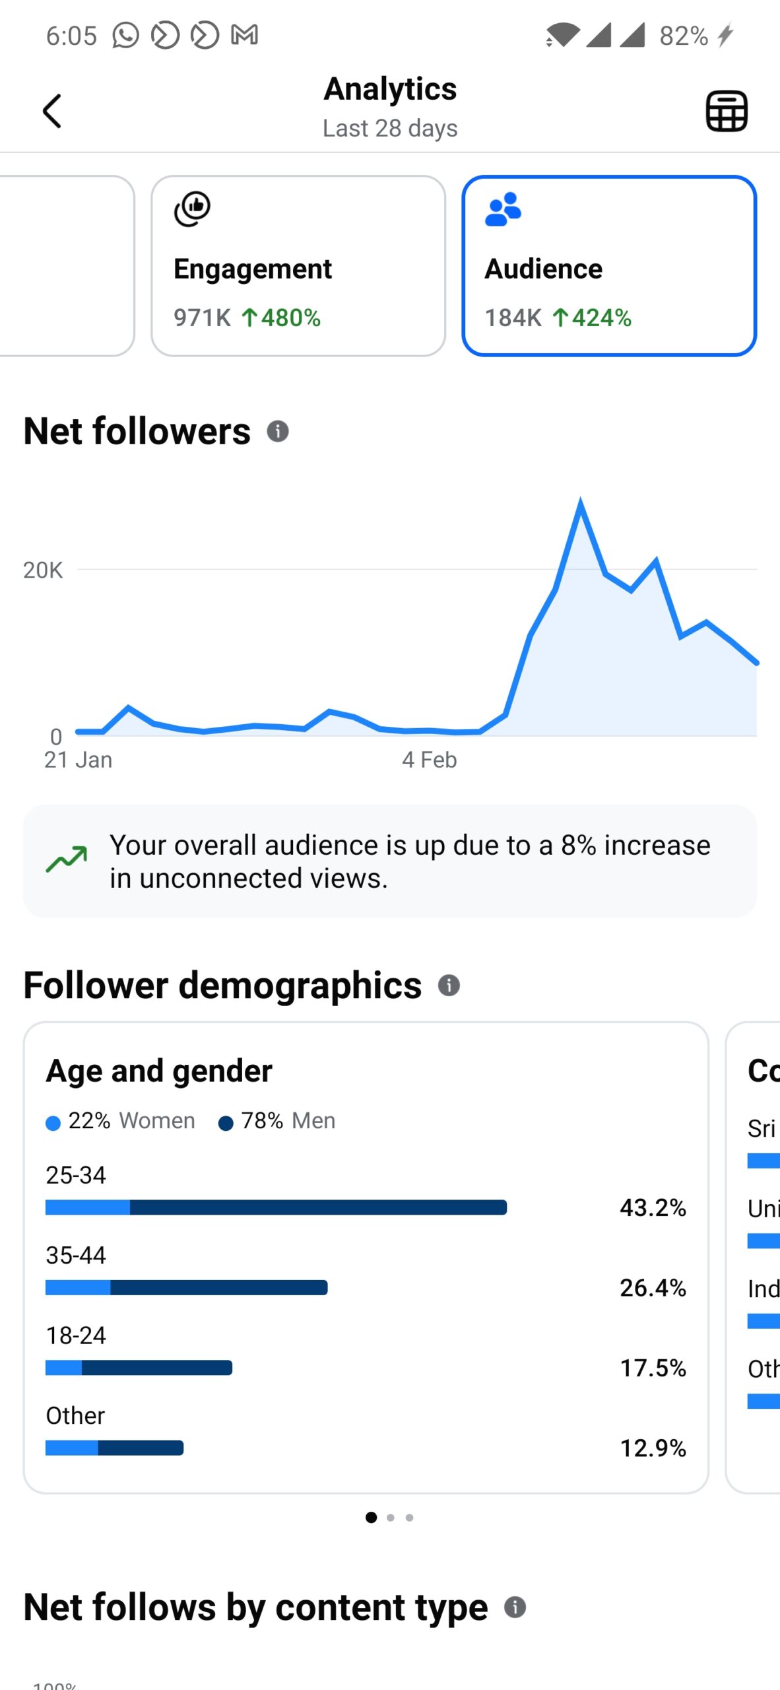
Task: Tap the Audience people icon
Action: [503, 209]
